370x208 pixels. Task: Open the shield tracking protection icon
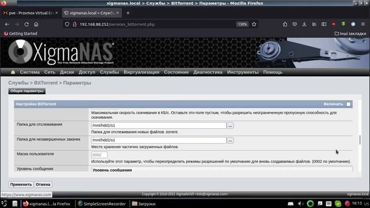(67, 24)
